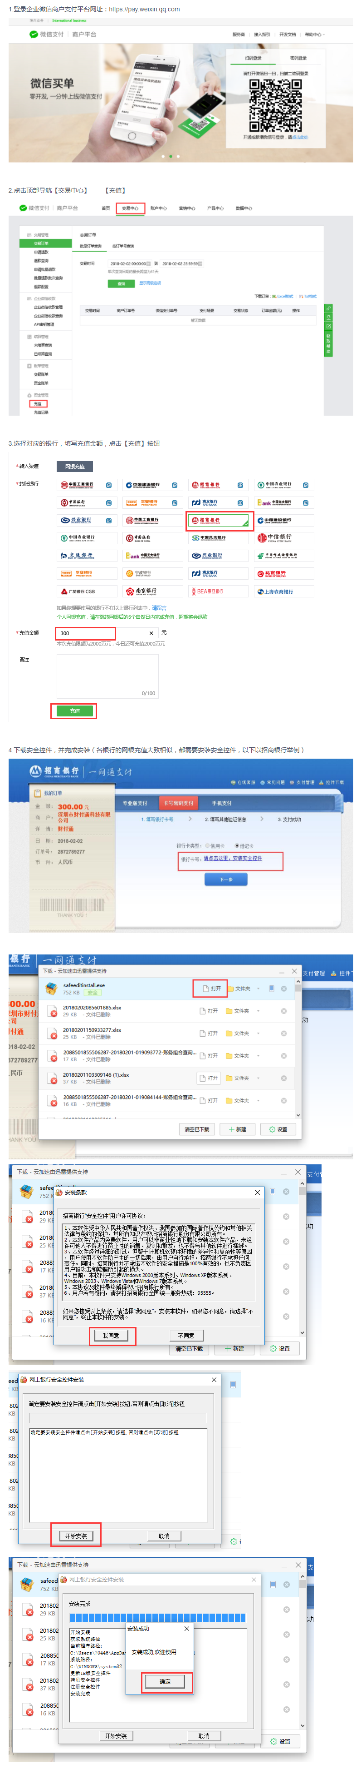Close the 安装条款 dialog

click(257, 1193)
